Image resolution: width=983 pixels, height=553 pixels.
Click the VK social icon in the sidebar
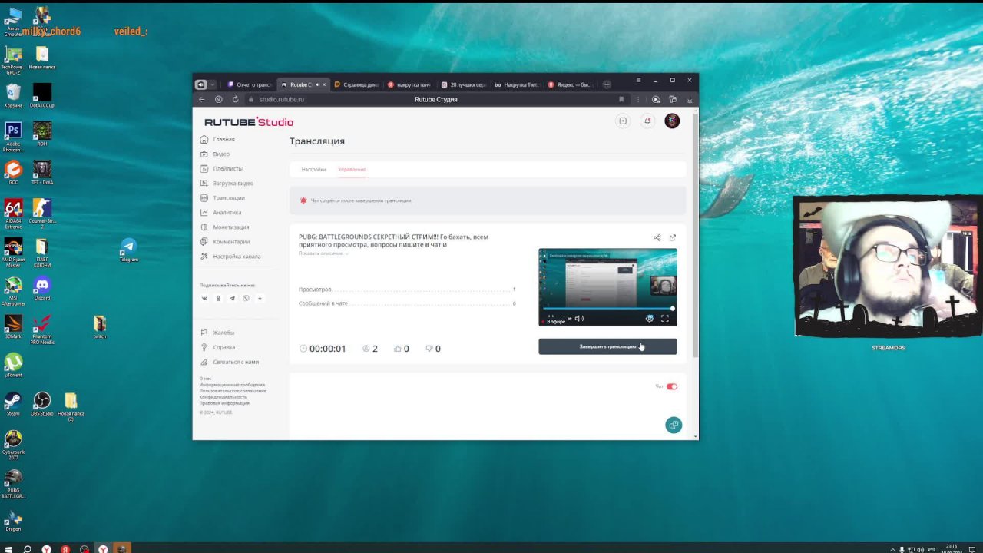[x=204, y=298]
